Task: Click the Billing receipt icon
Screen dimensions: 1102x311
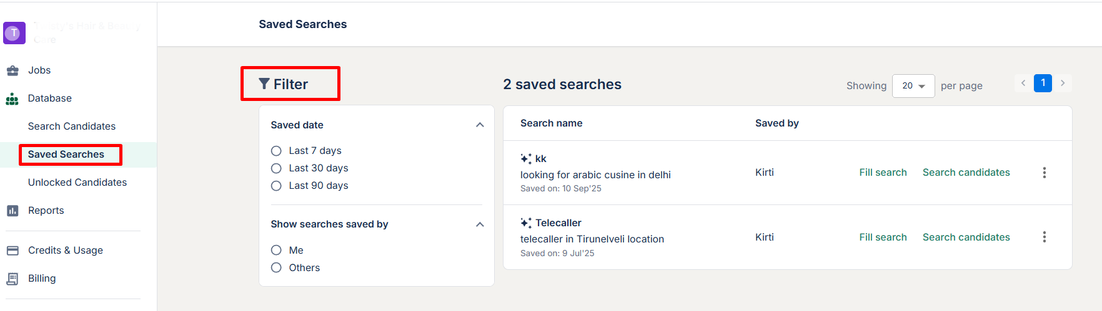Action: pyautogui.click(x=12, y=279)
